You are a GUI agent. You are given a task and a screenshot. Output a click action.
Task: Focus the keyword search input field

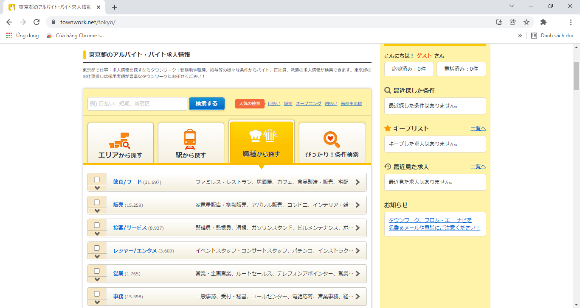[x=137, y=104]
